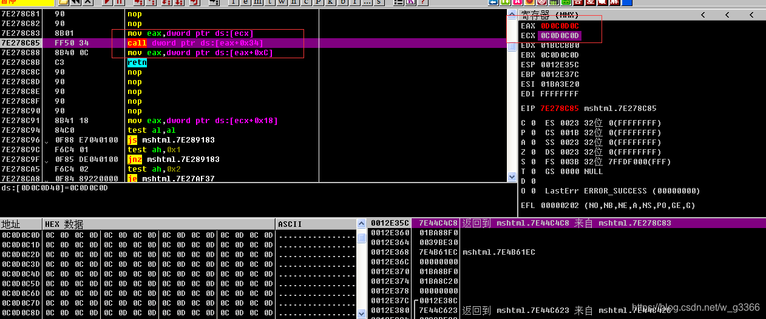The width and height of the screenshot is (766, 319).
Task: Click the pink 'A' plugin icon
Action: coord(518,2)
